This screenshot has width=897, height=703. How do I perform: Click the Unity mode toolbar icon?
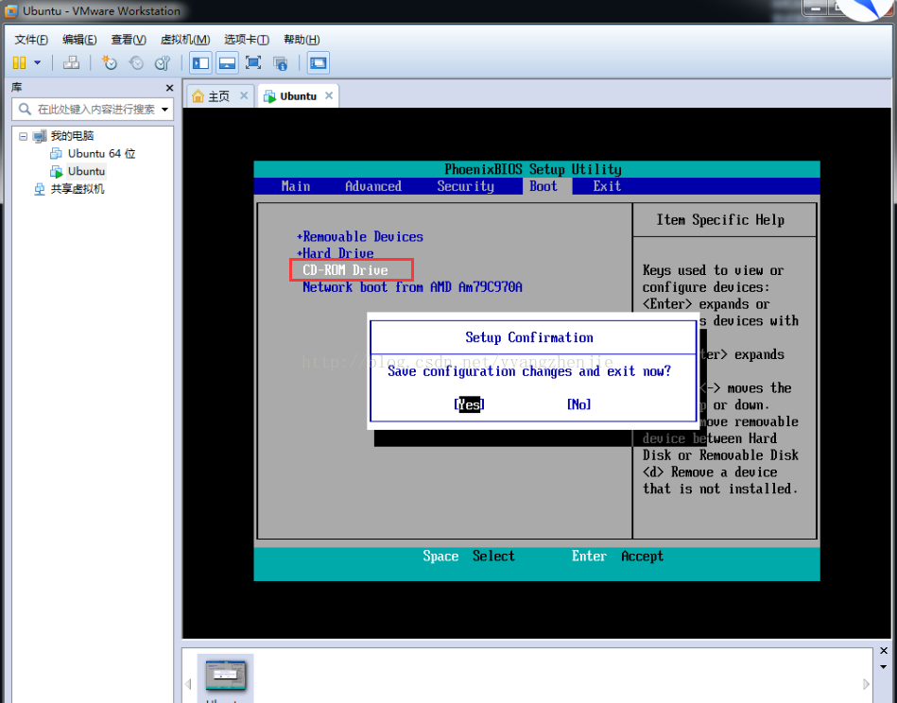tap(281, 63)
